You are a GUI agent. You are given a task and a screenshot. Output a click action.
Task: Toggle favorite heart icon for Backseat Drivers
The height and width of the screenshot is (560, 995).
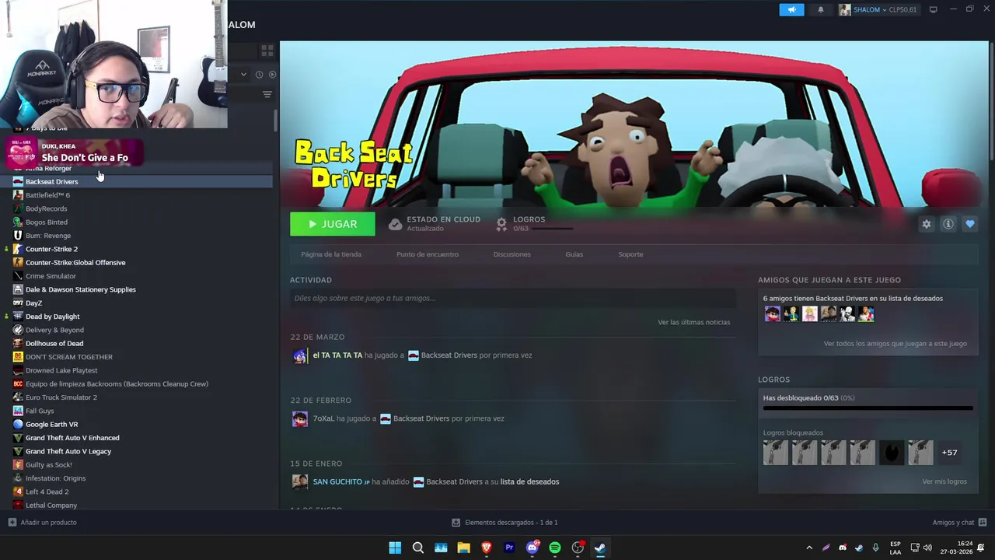point(970,224)
